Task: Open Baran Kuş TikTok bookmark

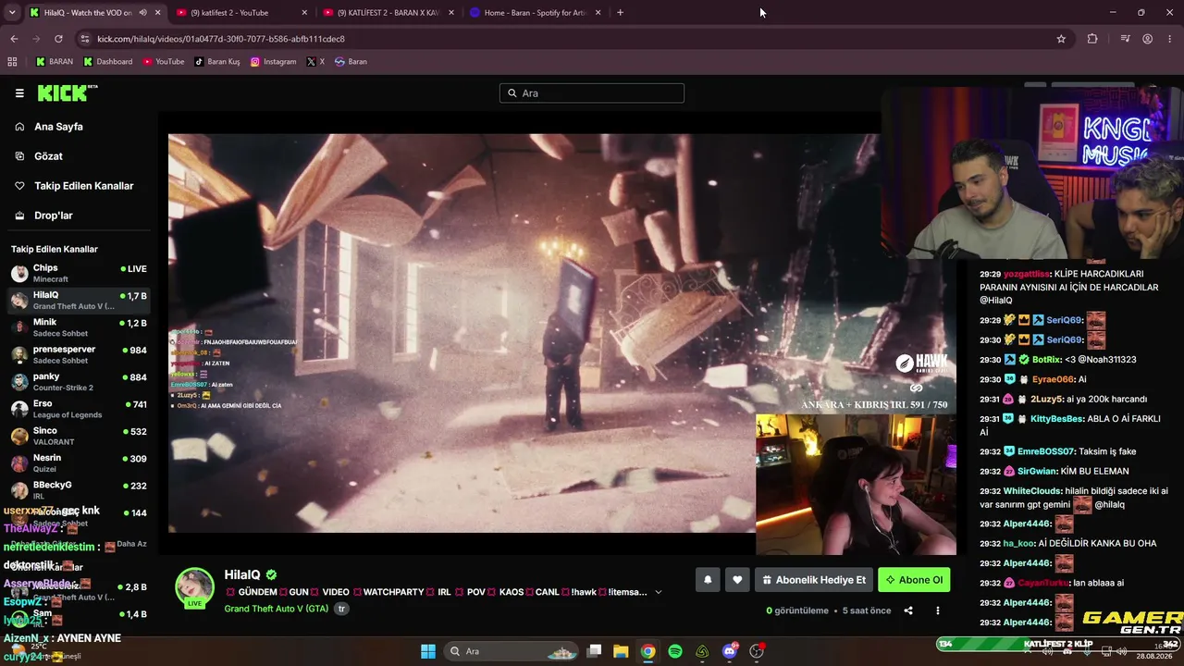Action: point(217,62)
